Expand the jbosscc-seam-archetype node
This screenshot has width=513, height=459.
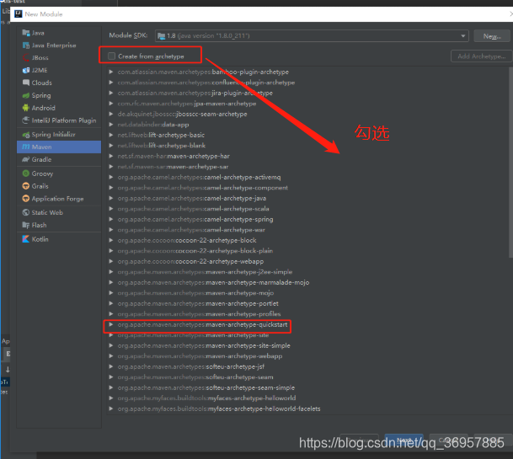(x=111, y=114)
